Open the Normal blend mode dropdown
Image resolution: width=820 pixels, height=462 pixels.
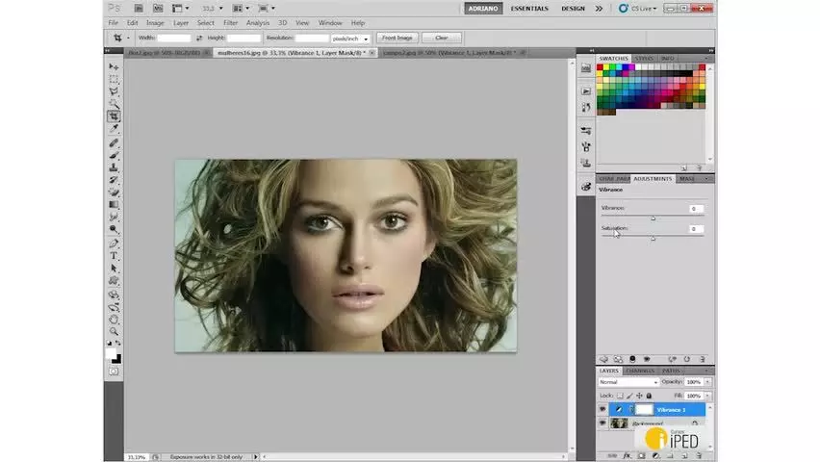[x=628, y=382]
